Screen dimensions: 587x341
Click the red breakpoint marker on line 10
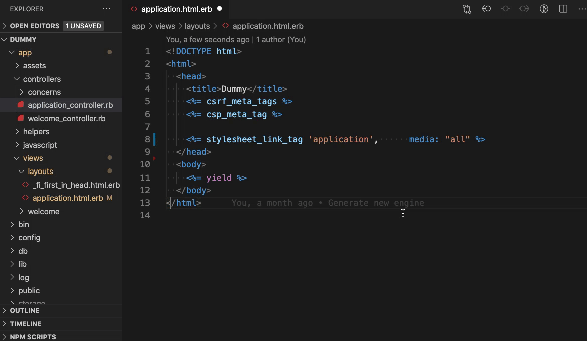point(155,158)
